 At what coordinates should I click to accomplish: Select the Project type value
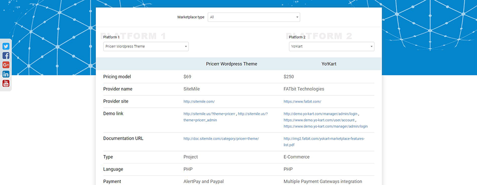point(190,157)
